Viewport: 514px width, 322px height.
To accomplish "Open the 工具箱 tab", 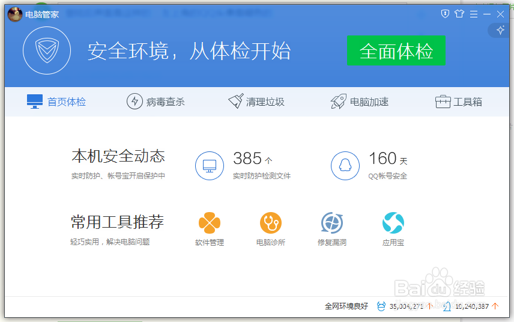I will [459, 102].
